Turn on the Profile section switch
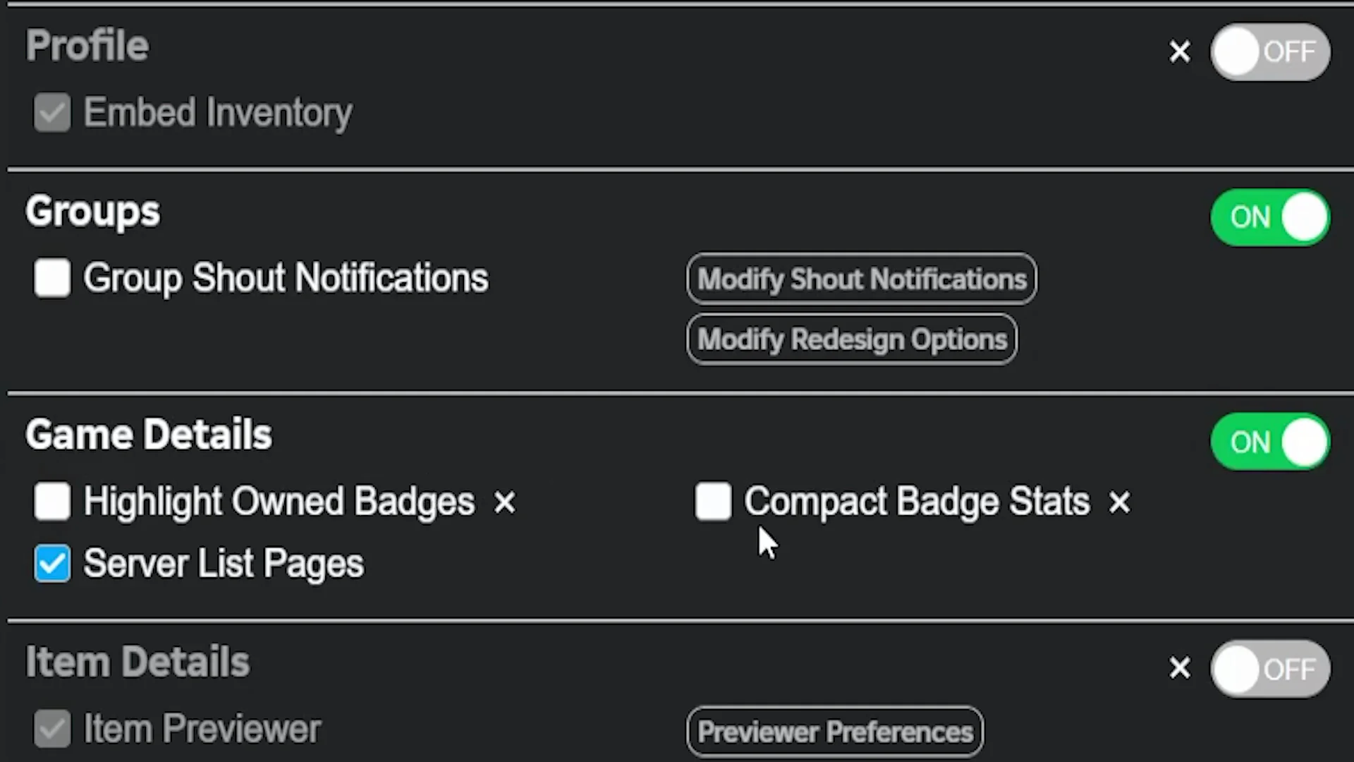Screen dimensions: 1354x762 coord(1270,52)
